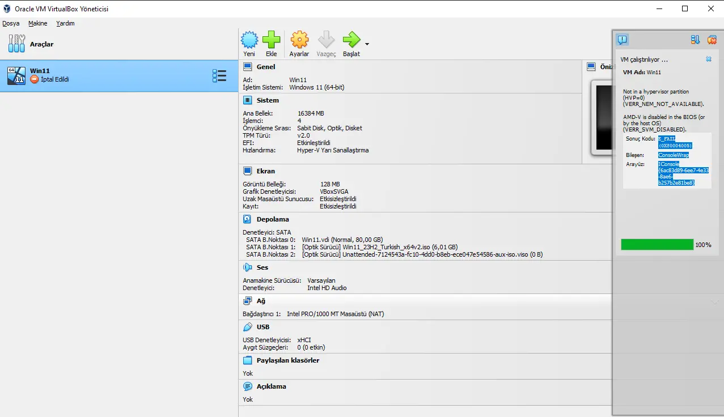Click Intel HD Audio controller value
This screenshot has width=724, height=417.
[x=327, y=288]
